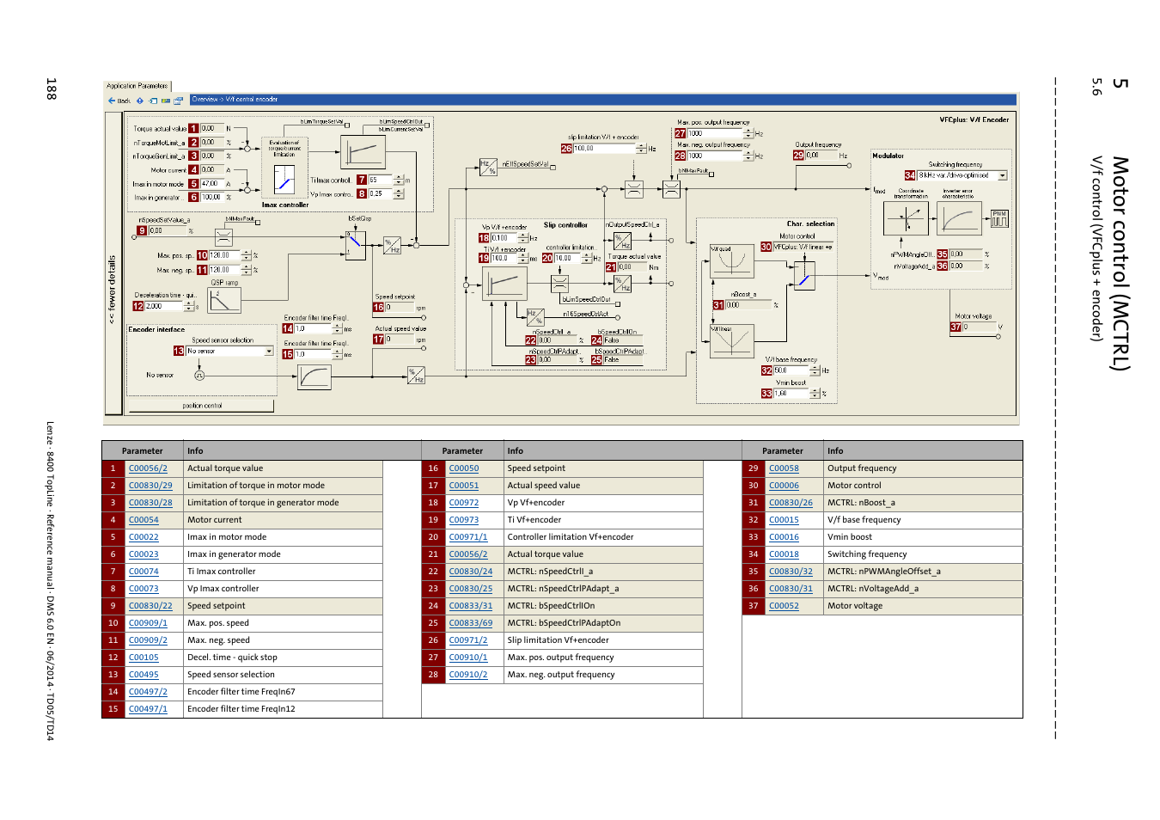Open parameter link C00972 Vp Vf+encoder
Viewport: 1160px width, 820px height.
point(464,503)
